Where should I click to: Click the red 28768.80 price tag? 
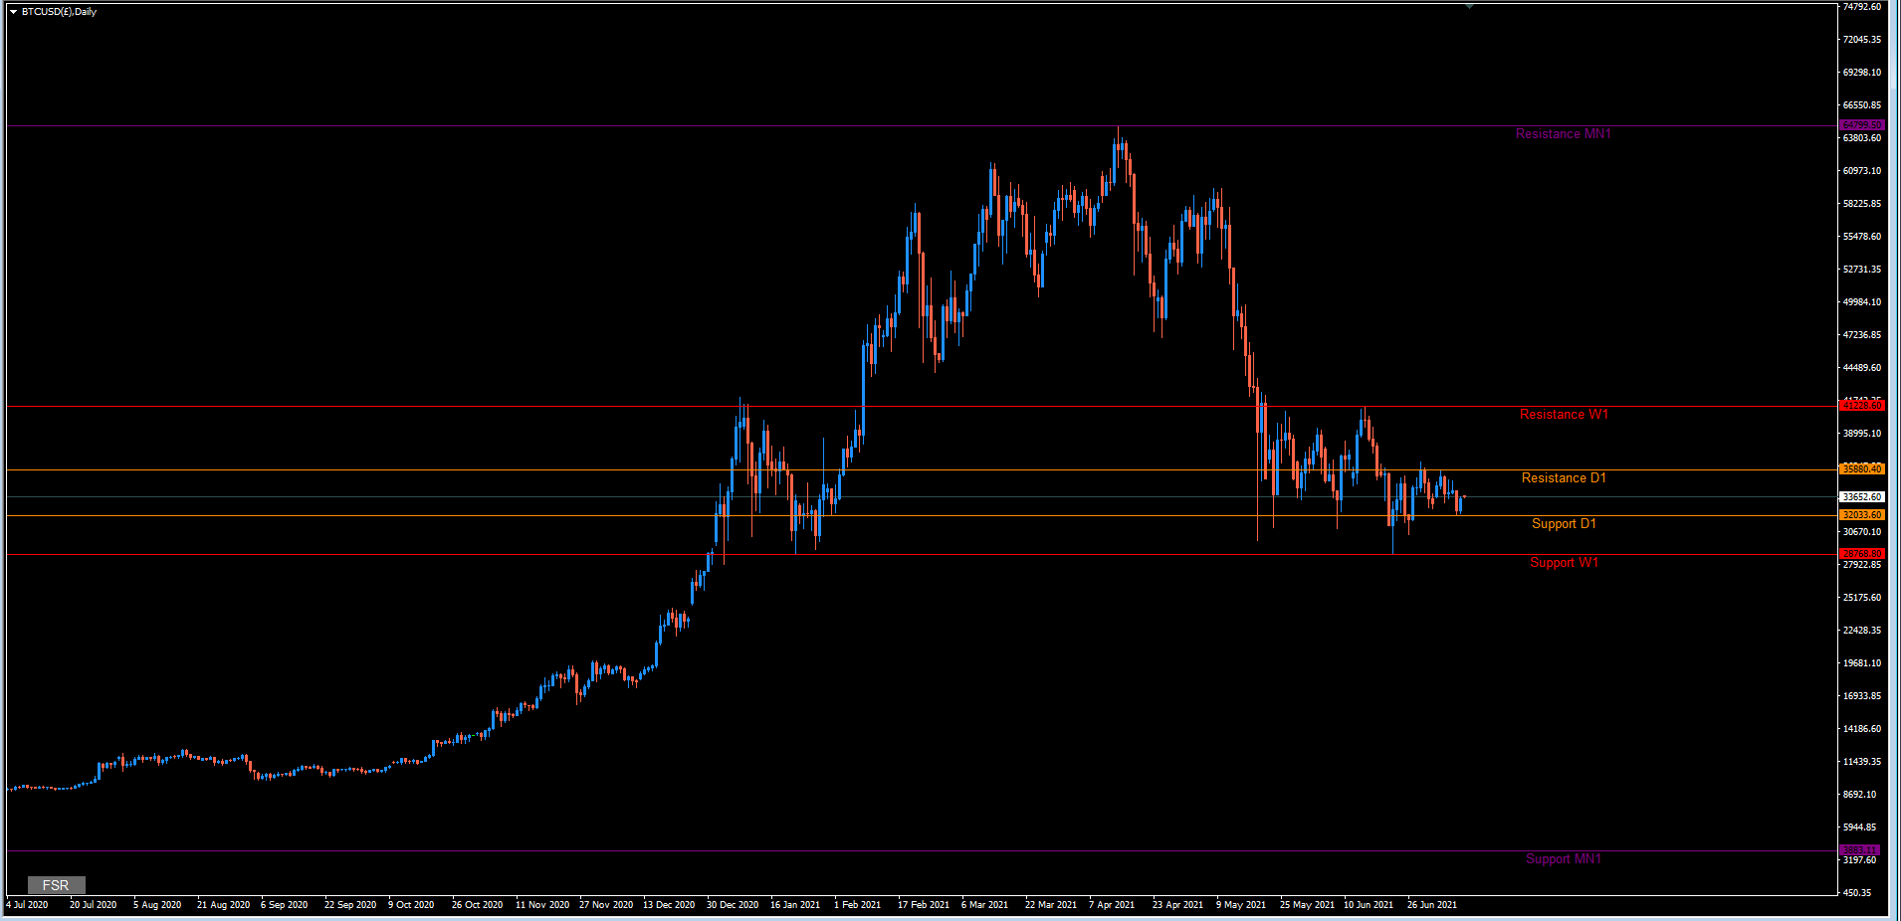coord(1861,554)
